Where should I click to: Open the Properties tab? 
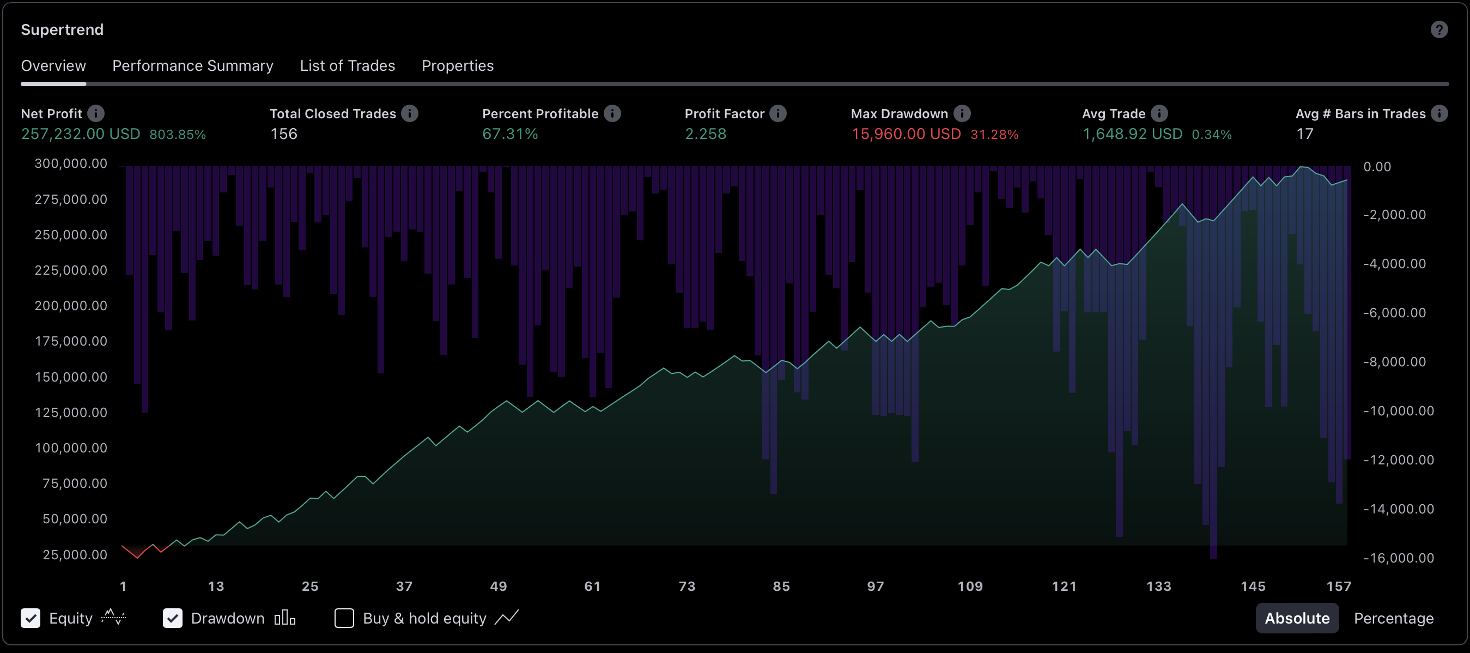(458, 66)
